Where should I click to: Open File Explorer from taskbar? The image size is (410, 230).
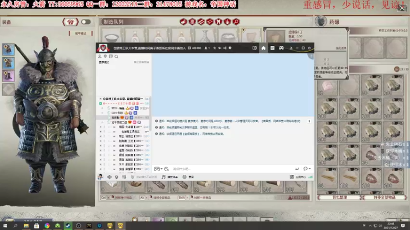click(x=26, y=225)
